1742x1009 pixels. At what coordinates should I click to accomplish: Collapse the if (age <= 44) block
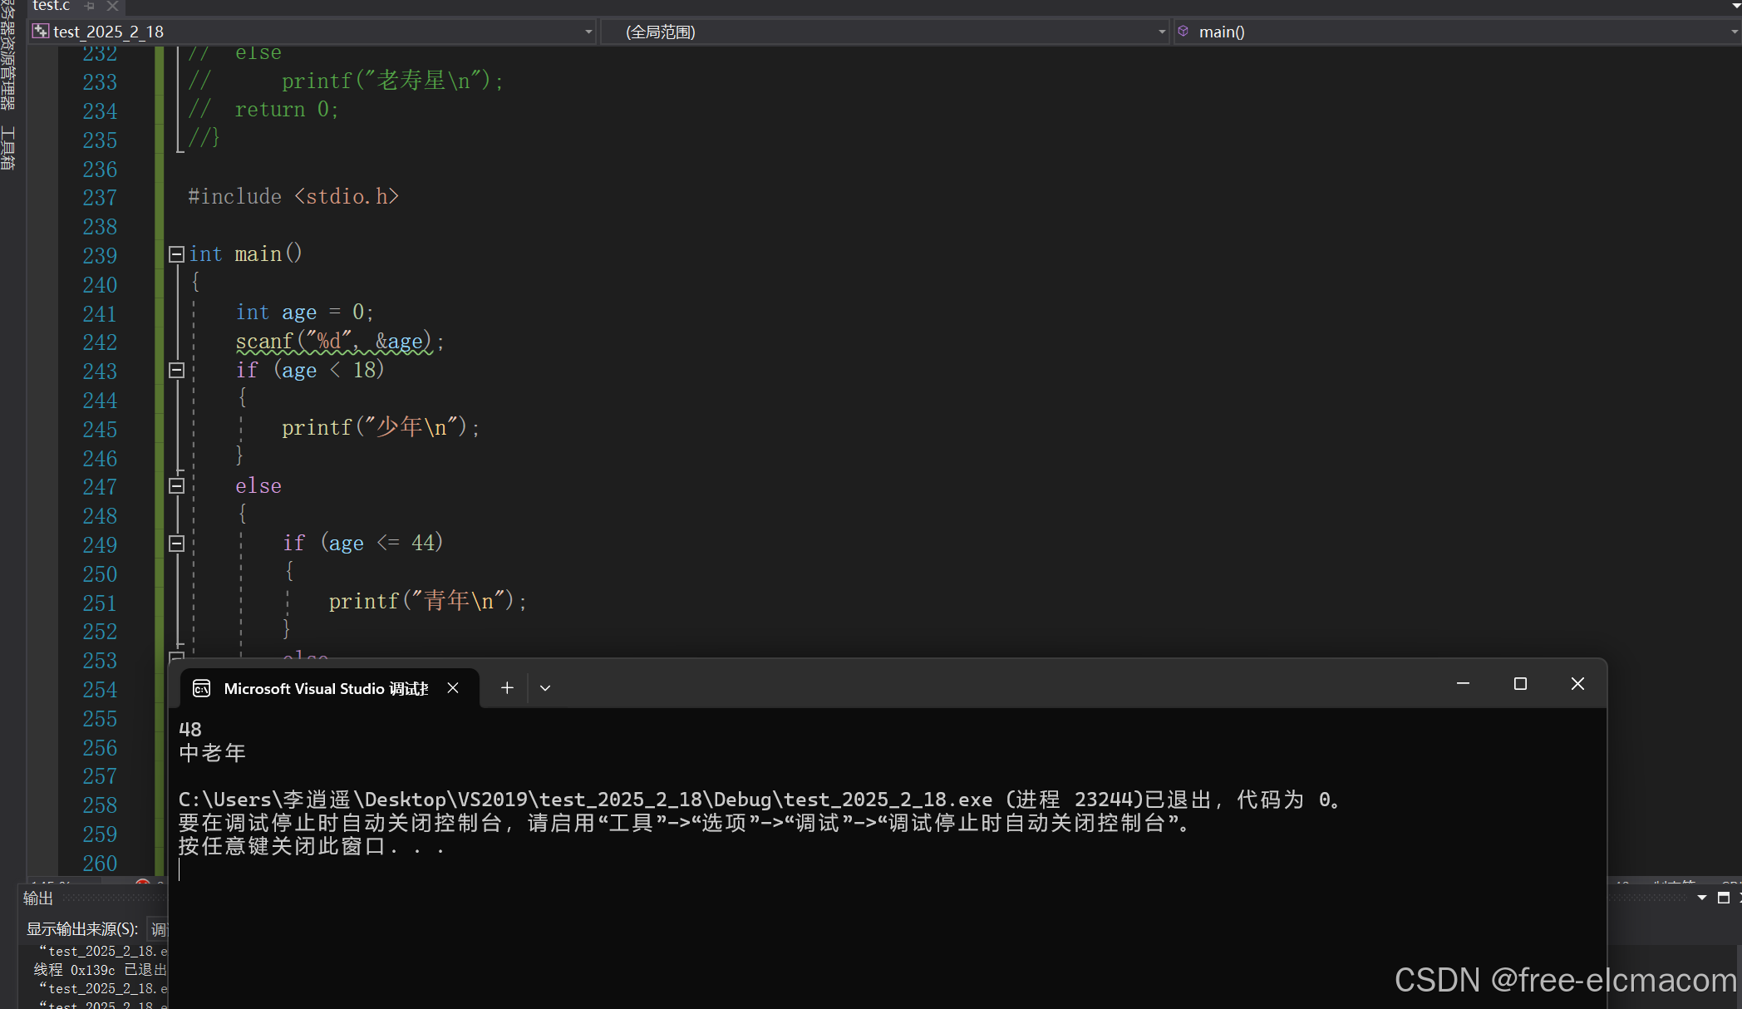176,544
